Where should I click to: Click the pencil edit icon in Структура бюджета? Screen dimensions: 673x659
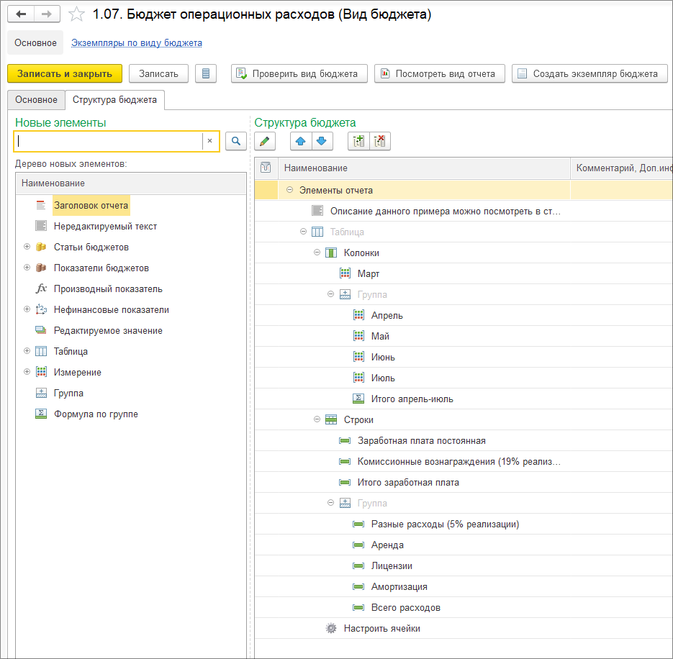[265, 141]
